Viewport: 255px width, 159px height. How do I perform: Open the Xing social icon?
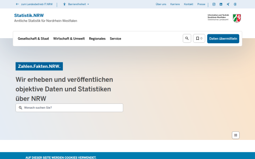tap(228, 4)
